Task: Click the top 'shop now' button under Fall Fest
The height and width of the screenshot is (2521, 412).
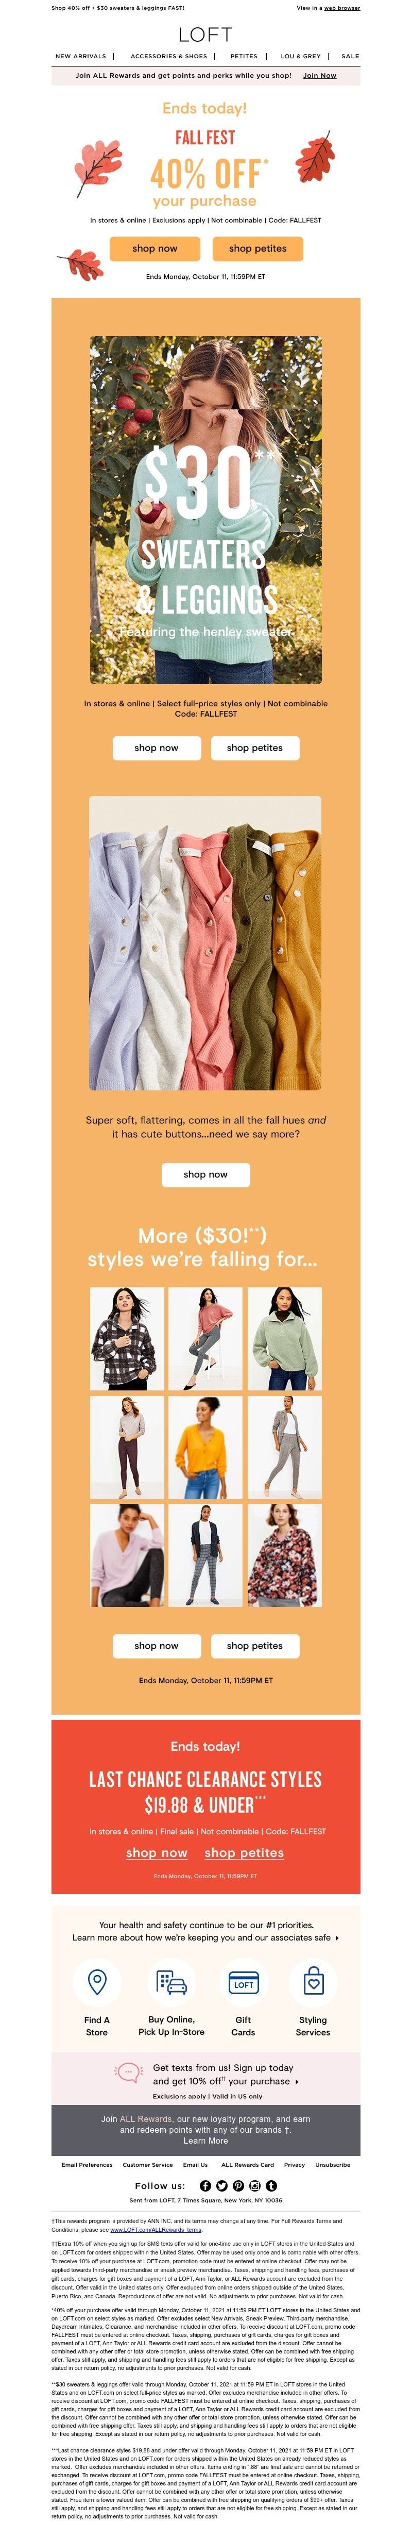Action: 154,248
